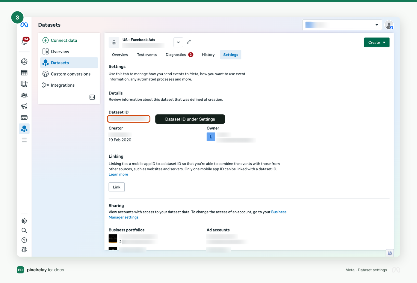Switch to the Test events tab
417x283 pixels.
(147, 55)
